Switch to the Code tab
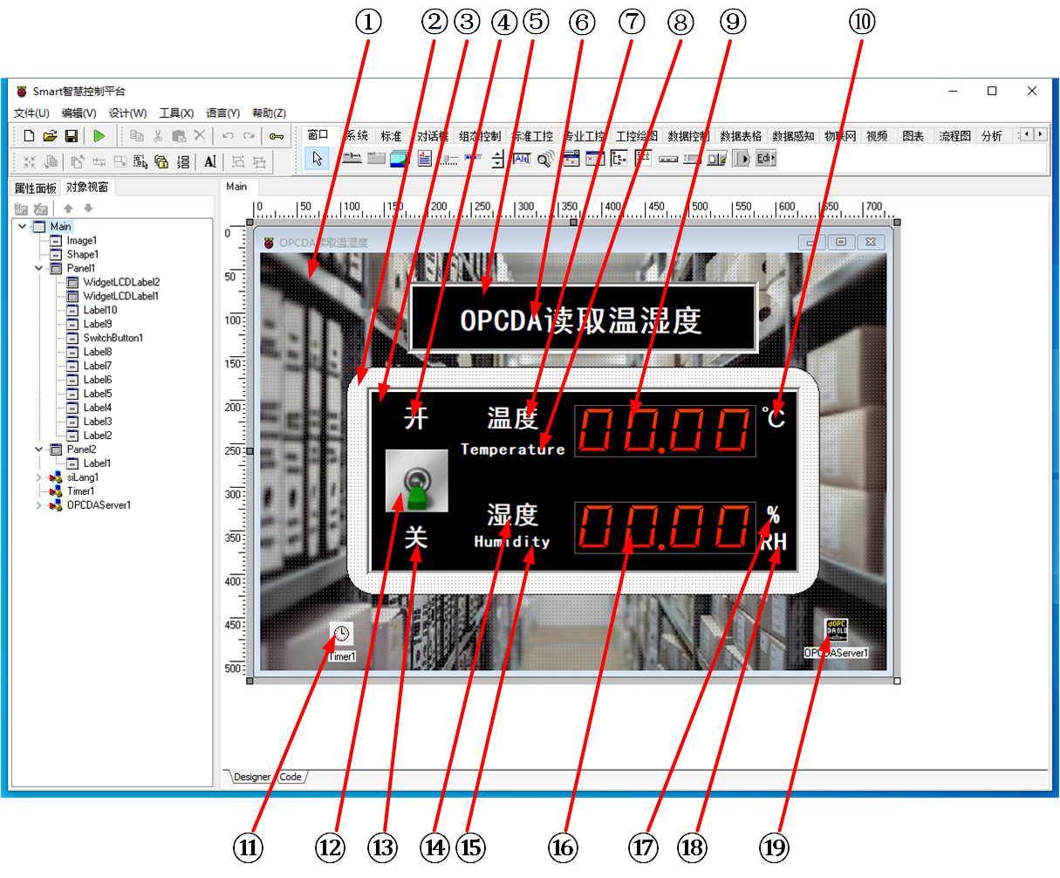1060x878 pixels. pyautogui.click(x=291, y=777)
